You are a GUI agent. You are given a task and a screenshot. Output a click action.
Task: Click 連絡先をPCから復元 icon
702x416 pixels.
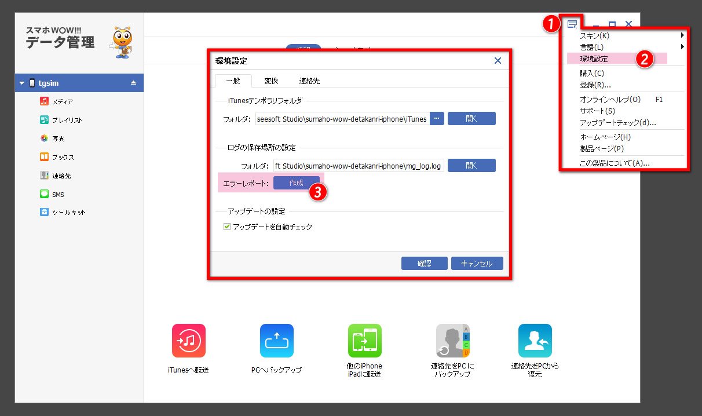(x=535, y=341)
